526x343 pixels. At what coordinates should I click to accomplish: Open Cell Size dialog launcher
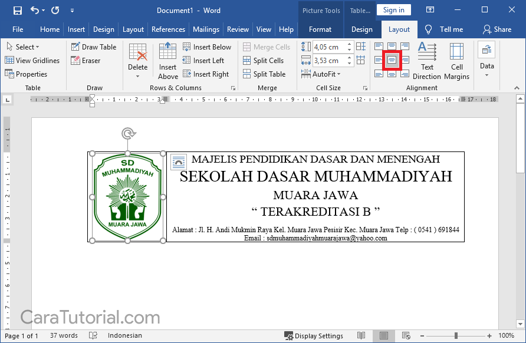click(x=365, y=88)
